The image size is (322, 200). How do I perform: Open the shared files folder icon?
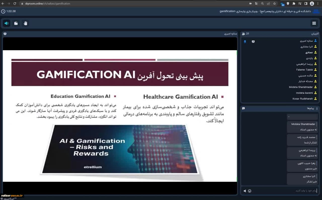coord(16,23)
